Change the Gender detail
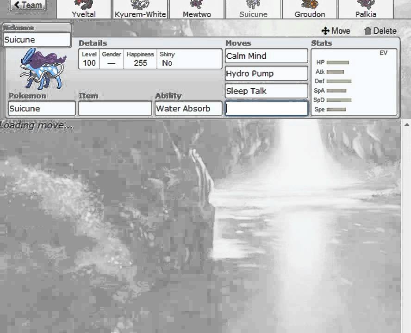The image size is (411, 333). pyautogui.click(x=112, y=59)
